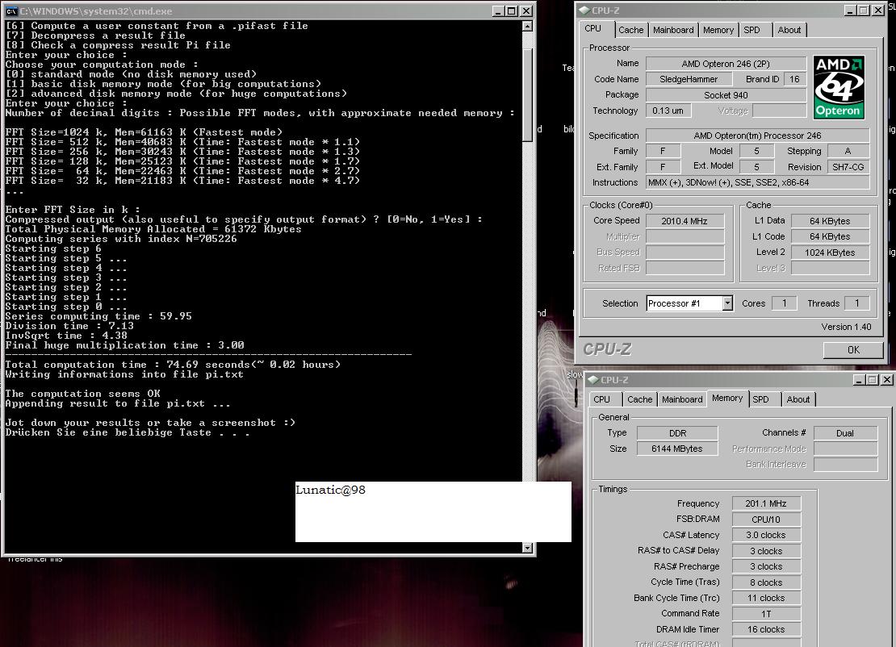896x647 pixels.
Task: Click cmd window scrollbar down arrow
Action: pos(527,549)
